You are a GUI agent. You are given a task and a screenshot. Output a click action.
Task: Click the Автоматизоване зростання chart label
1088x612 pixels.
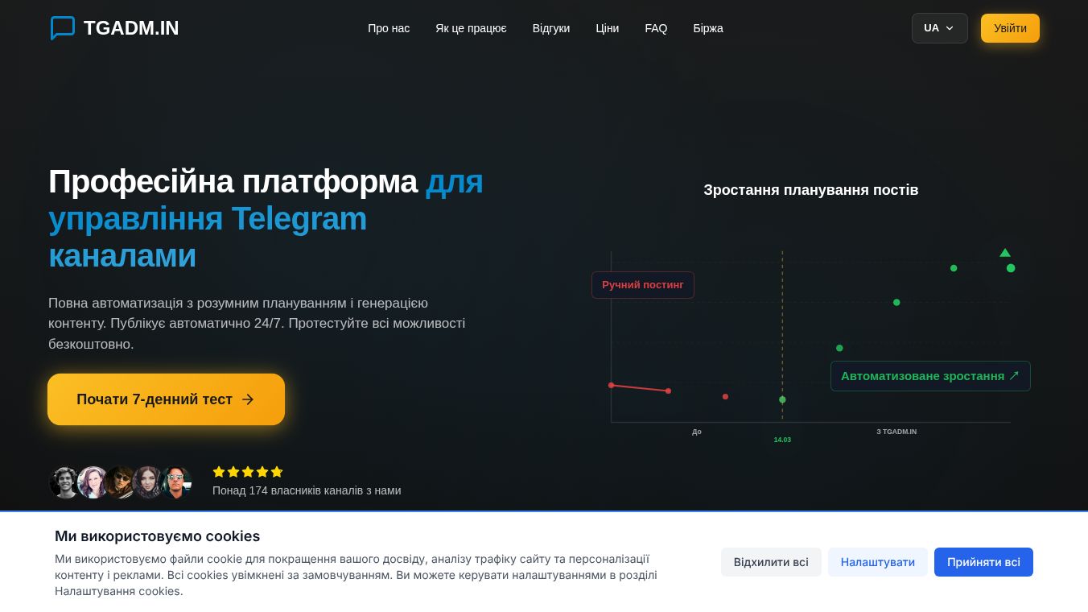(930, 376)
